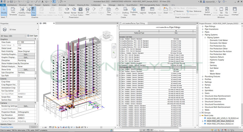Open the Schedules tool

pyautogui.click(x=152, y=11)
